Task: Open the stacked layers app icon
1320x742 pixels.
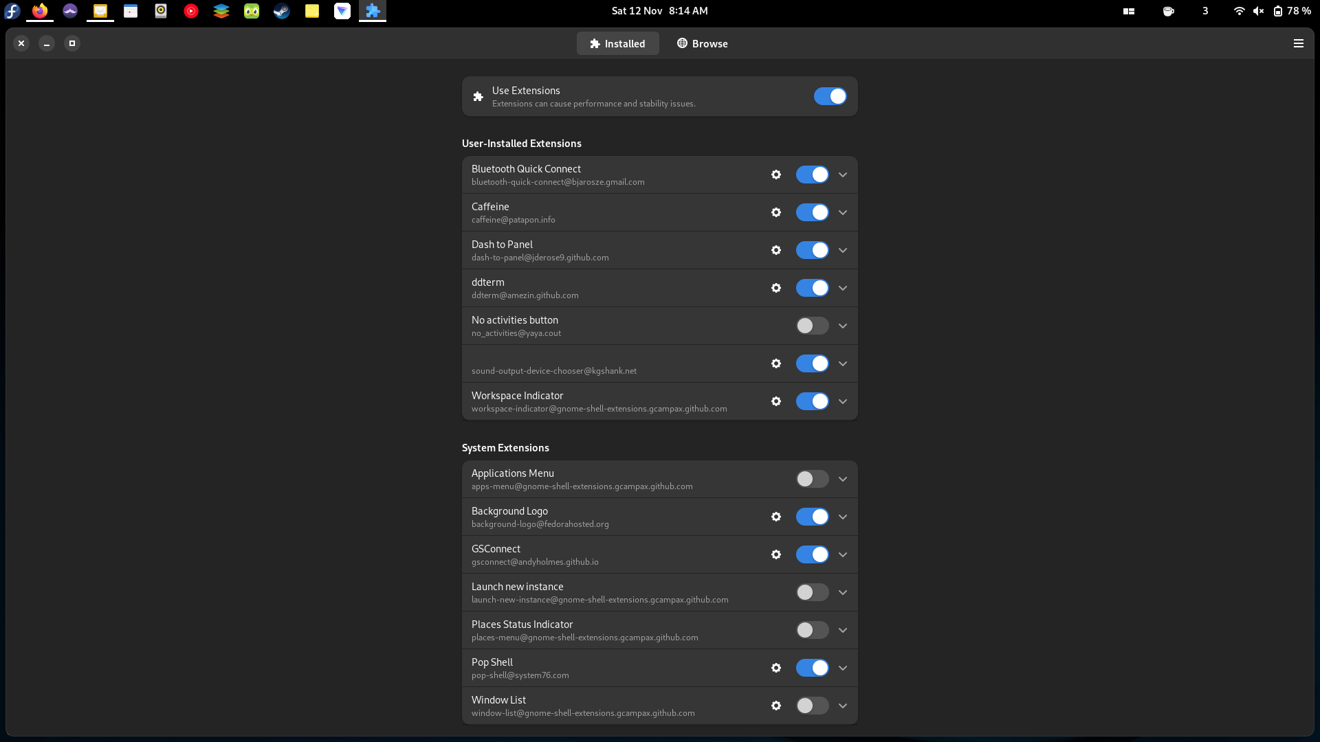Action: (221, 11)
